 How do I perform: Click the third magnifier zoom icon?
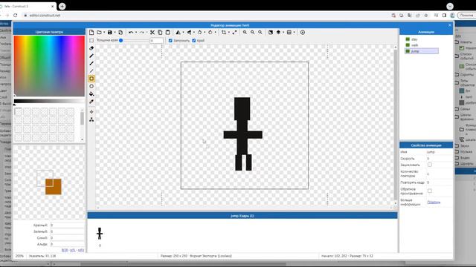pyautogui.click(x=260, y=32)
